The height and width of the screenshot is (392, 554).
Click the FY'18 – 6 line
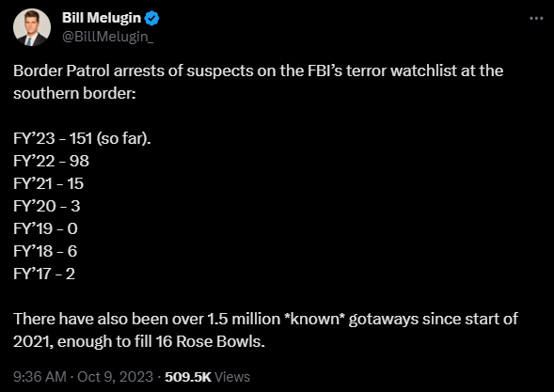[45, 251]
